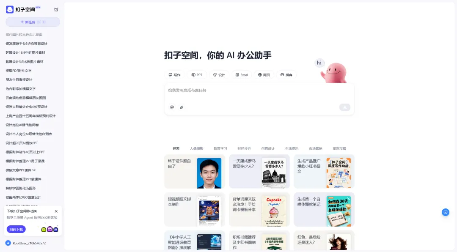Open task 根据附件制作40页以上PPT

pyautogui.click(x=25, y=152)
